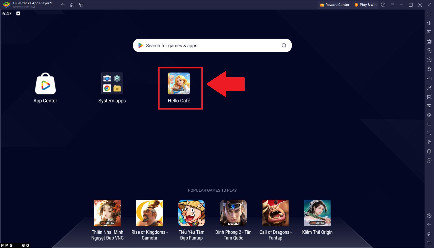Viewport: 434px width, 248px height.
Task: Open the layers stack icon in sidebar
Action: pos(429,151)
